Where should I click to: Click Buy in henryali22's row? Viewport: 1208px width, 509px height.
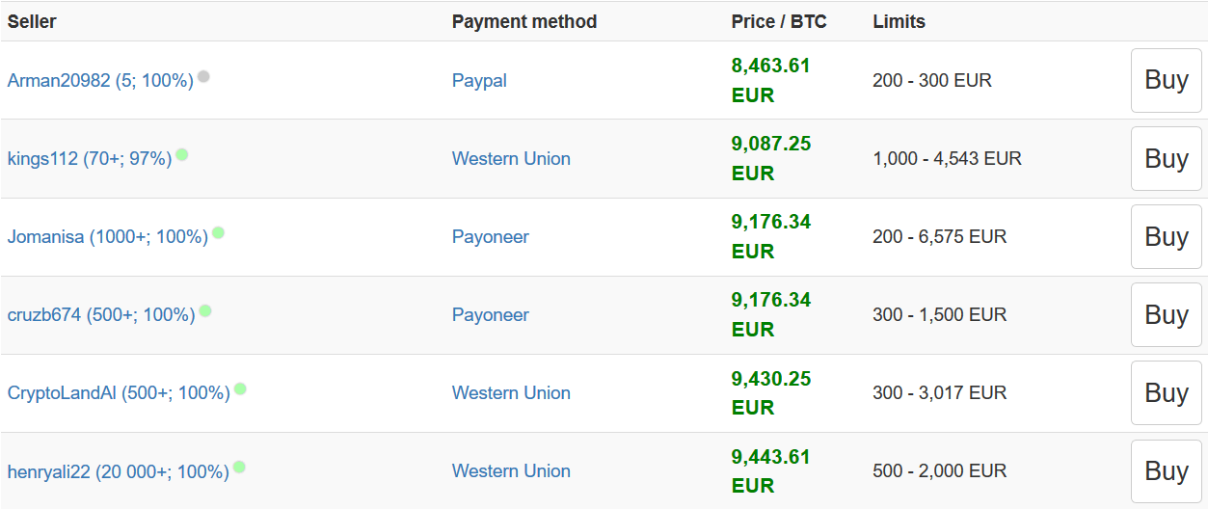tap(1167, 471)
